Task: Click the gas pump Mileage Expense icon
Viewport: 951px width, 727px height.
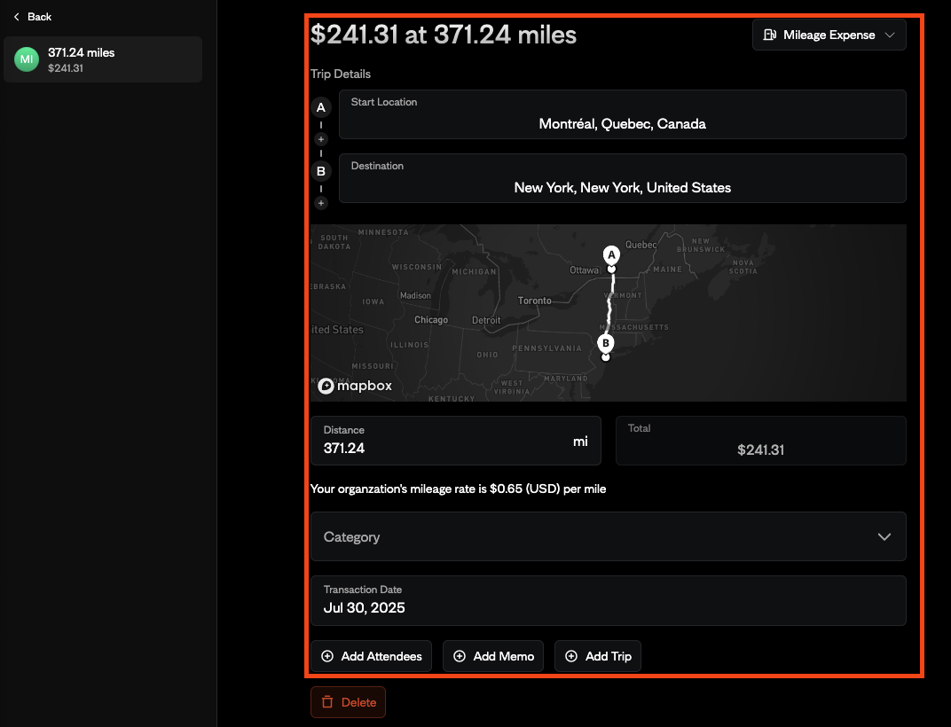Action: click(x=768, y=35)
